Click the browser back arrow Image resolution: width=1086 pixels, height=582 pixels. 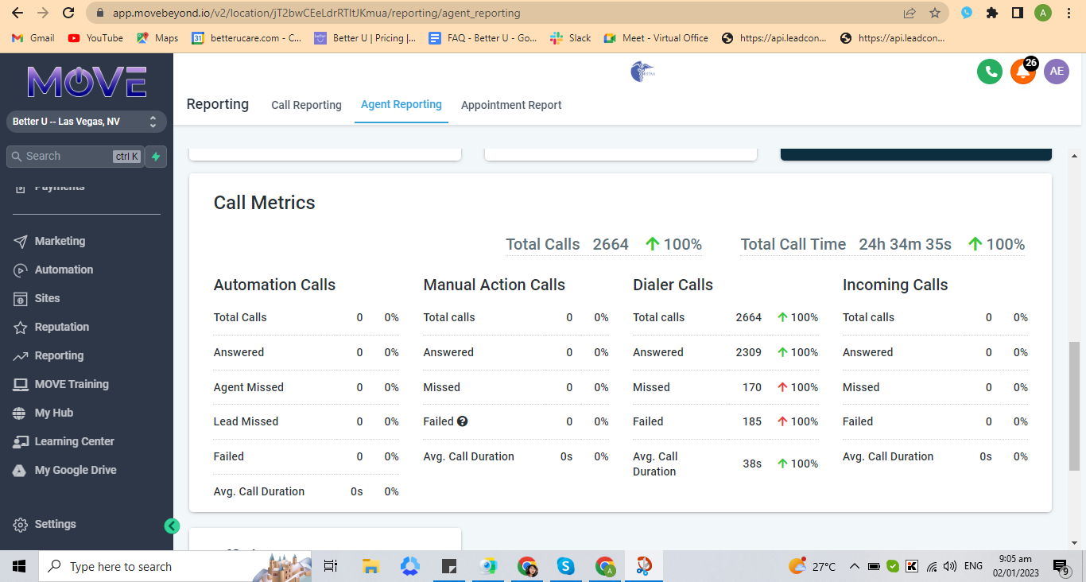[17, 13]
